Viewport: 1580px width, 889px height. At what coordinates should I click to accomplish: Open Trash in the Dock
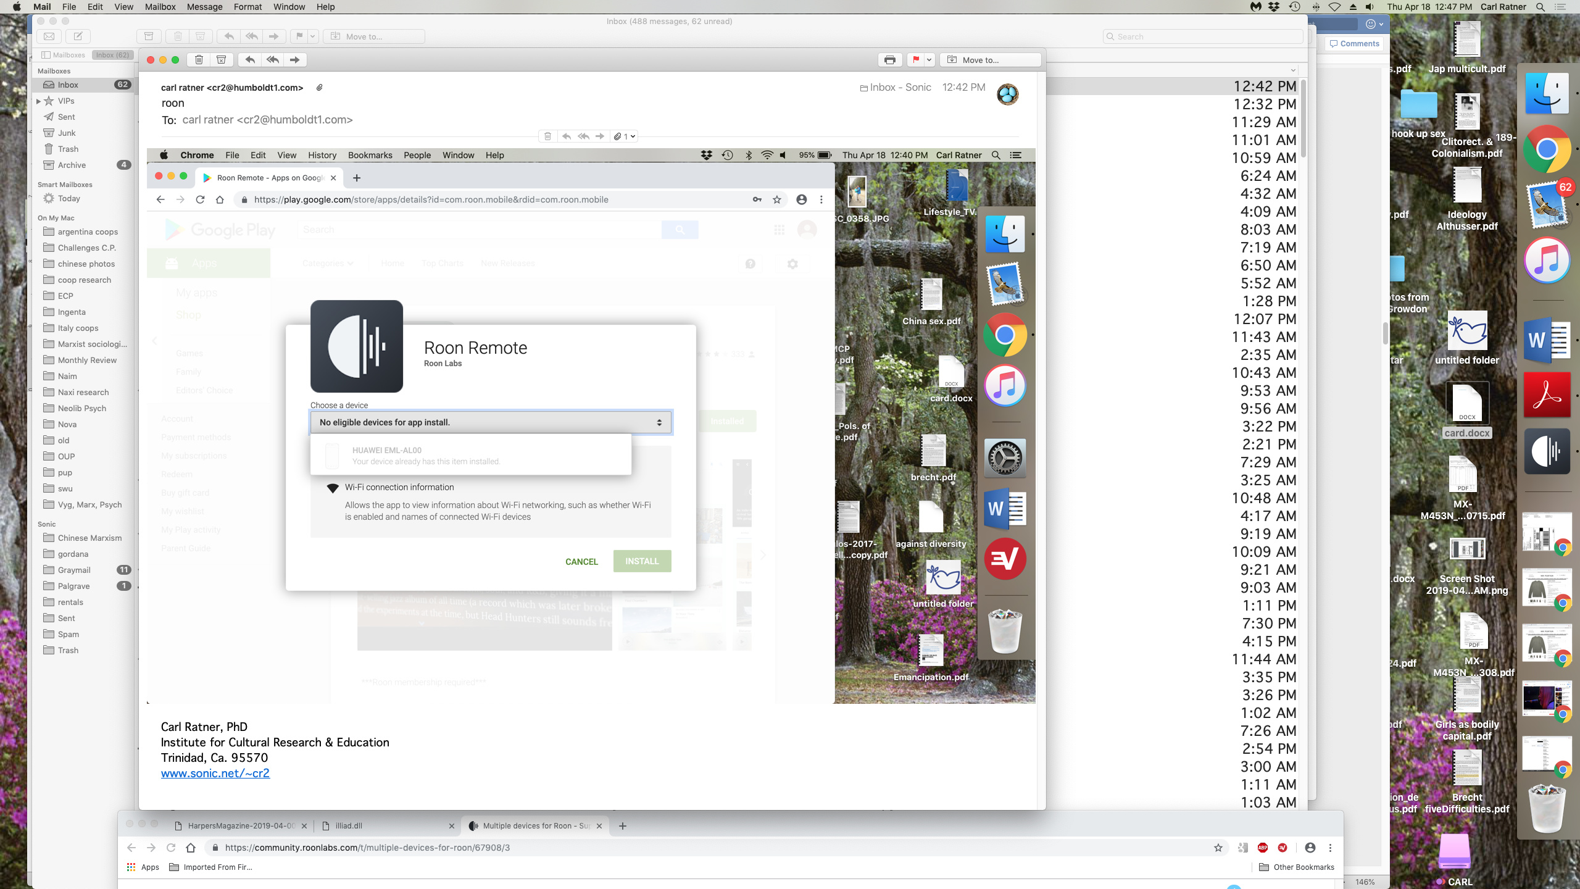(1546, 808)
